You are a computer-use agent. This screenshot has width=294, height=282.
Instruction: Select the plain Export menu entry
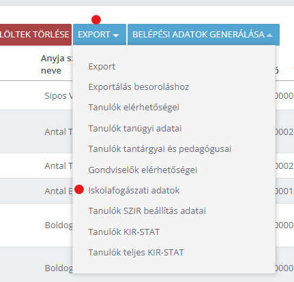click(x=102, y=67)
